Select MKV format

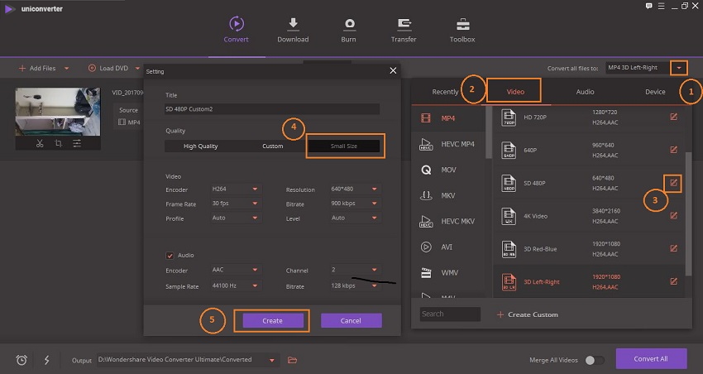point(448,195)
